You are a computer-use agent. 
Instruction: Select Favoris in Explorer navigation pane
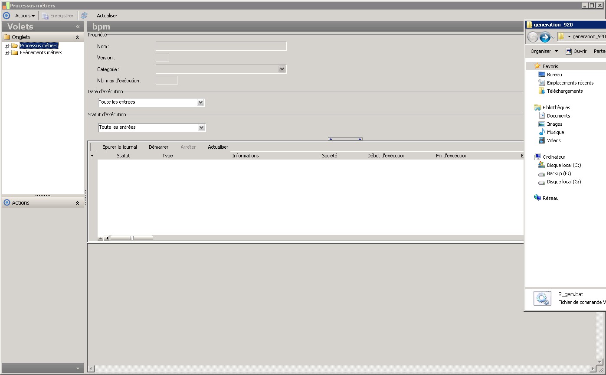pyautogui.click(x=550, y=66)
